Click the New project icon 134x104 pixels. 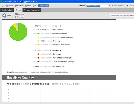[x=113, y=6]
